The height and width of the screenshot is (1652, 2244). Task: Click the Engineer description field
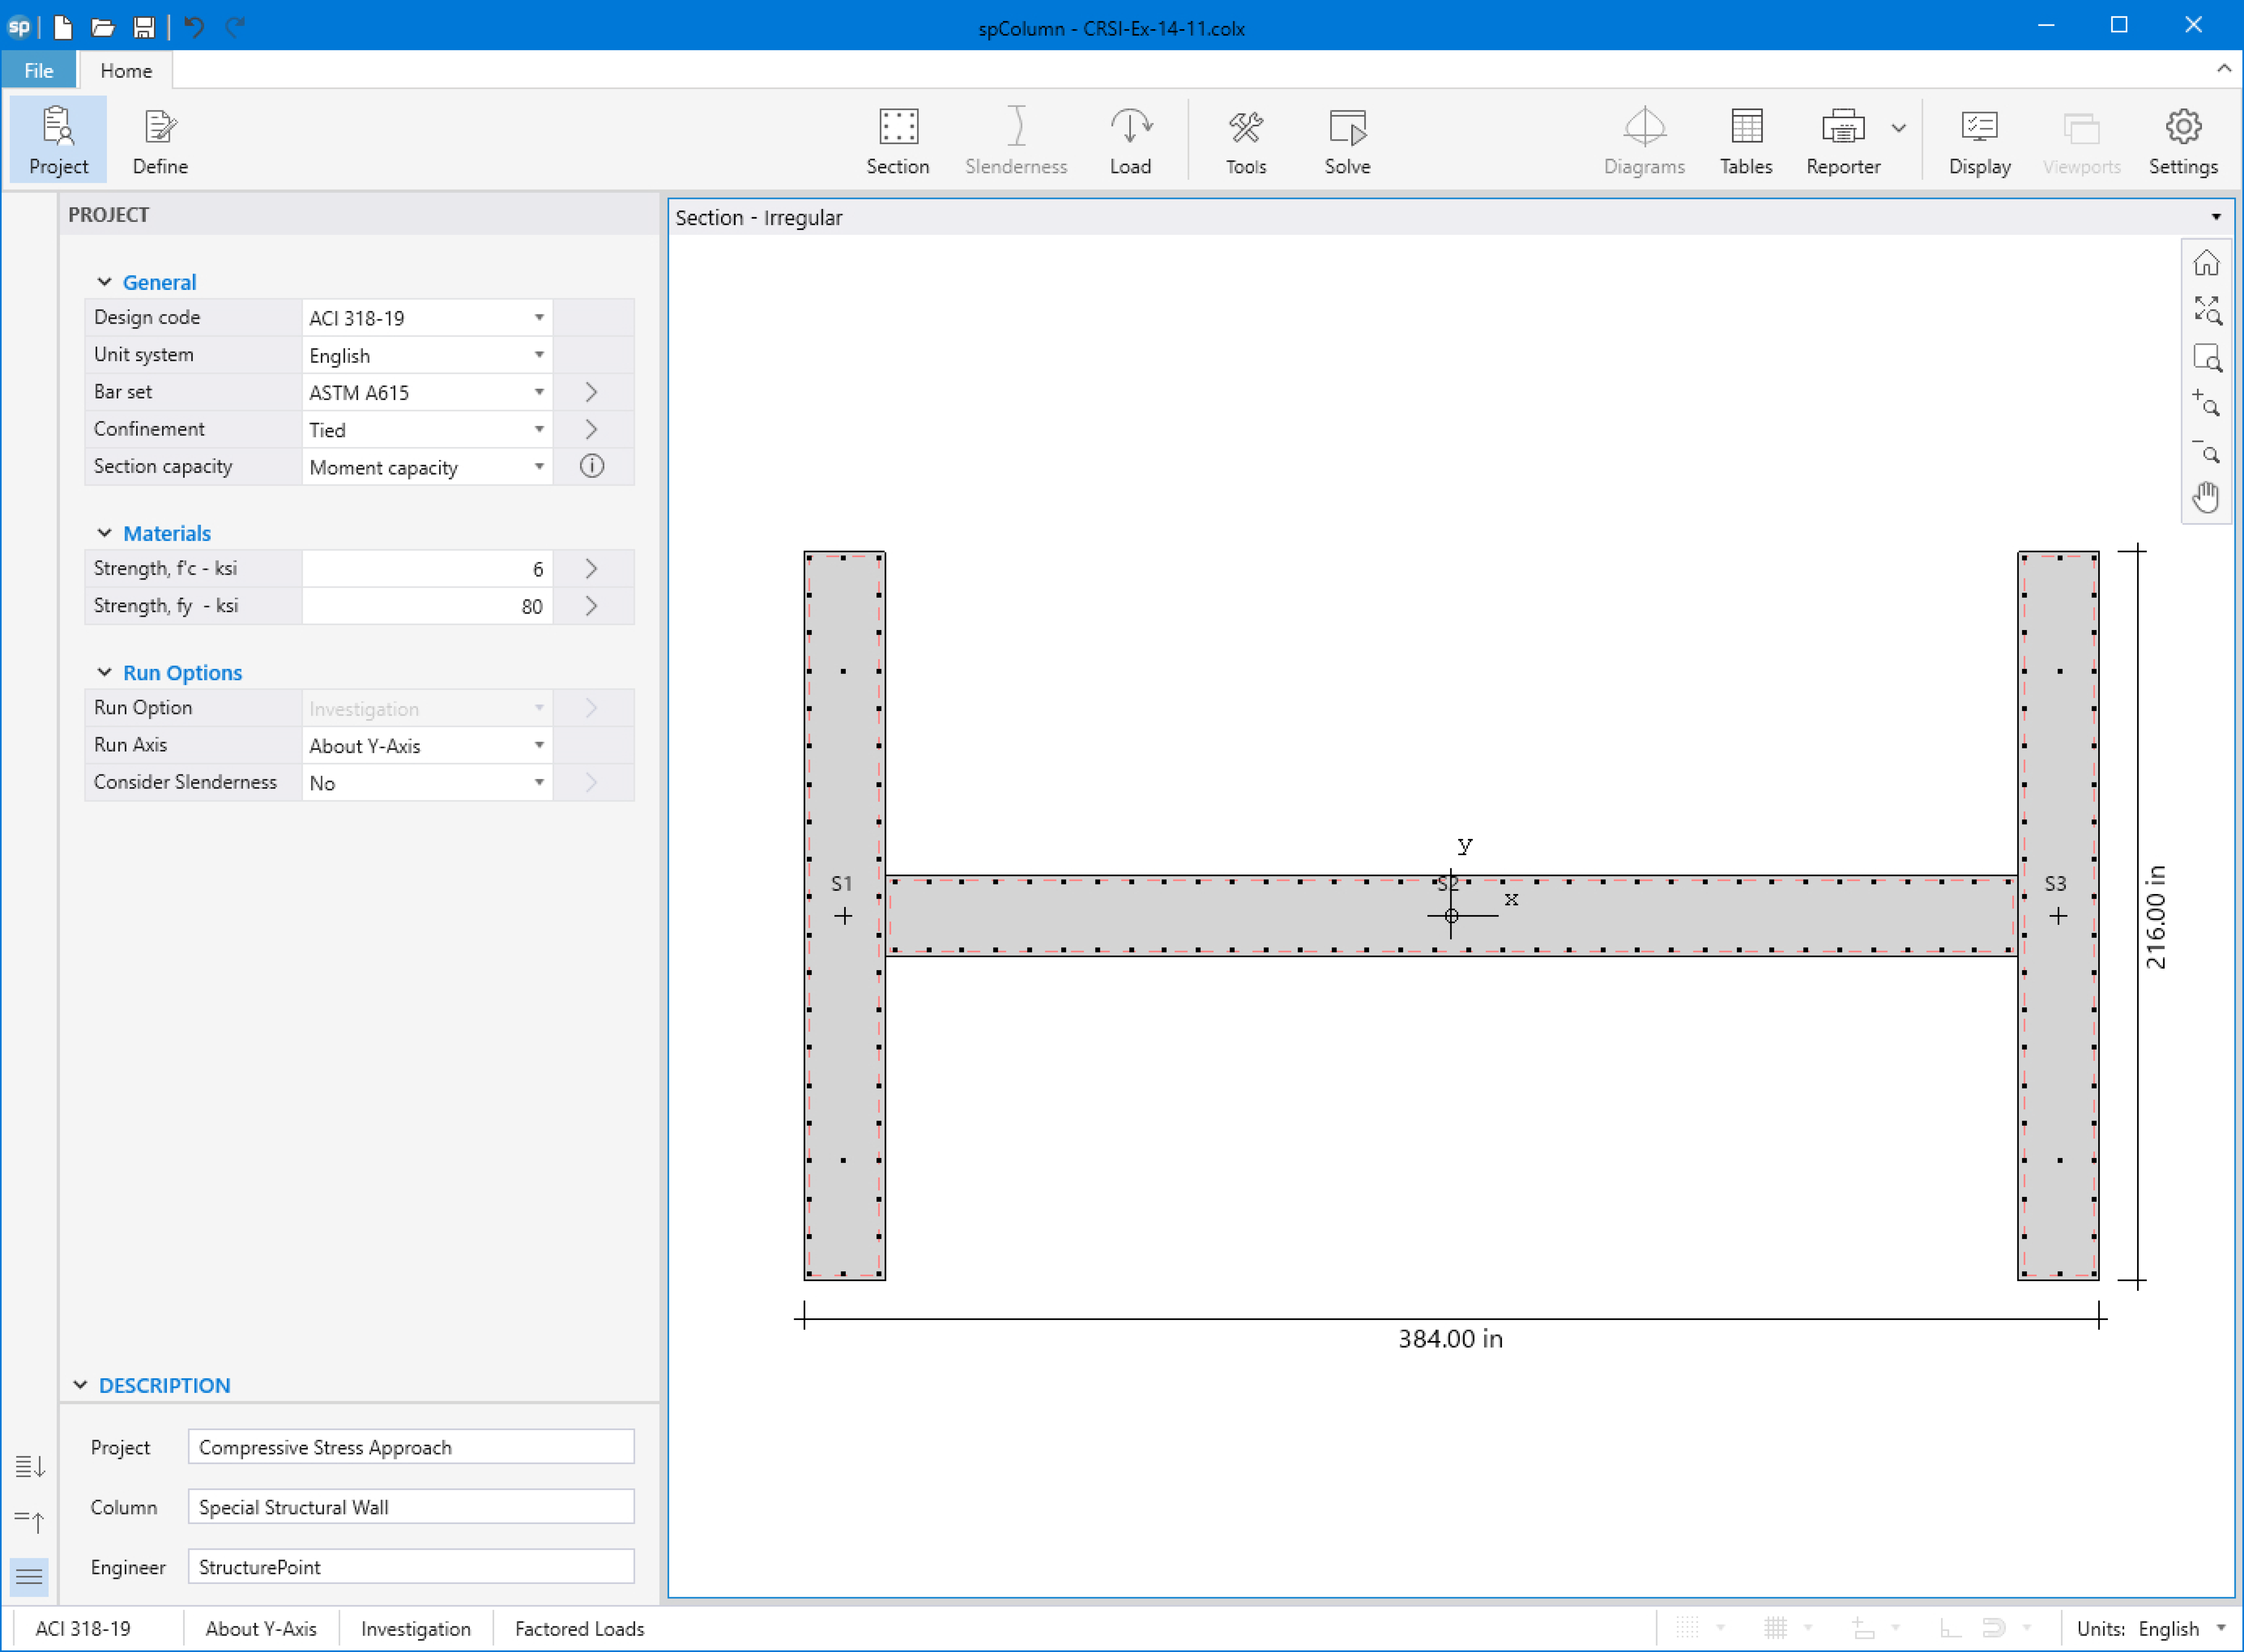tap(411, 1566)
